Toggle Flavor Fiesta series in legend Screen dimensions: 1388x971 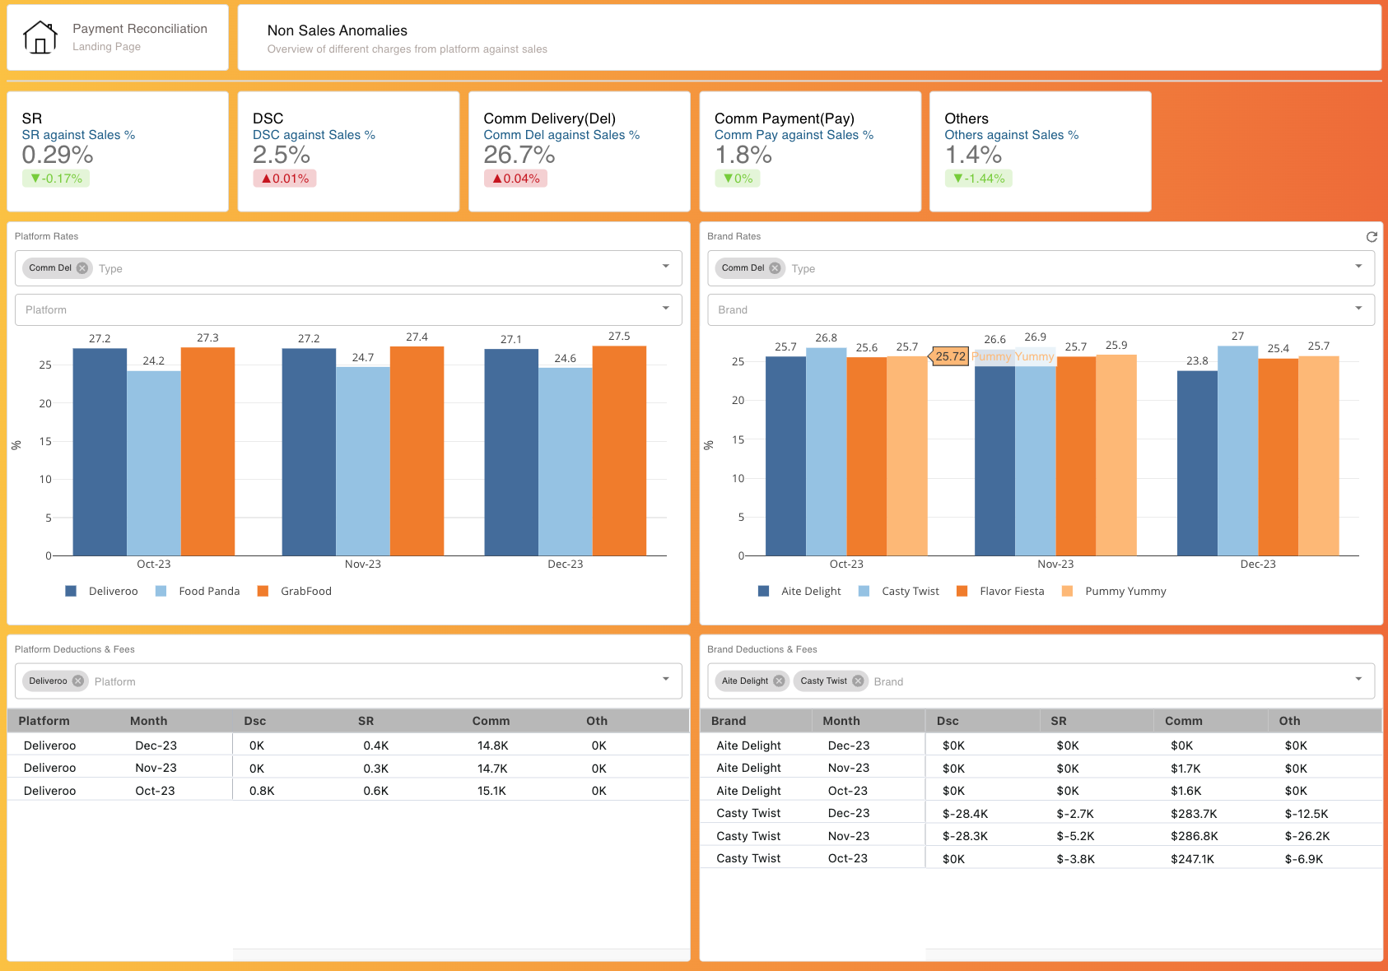pos(1000,591)
